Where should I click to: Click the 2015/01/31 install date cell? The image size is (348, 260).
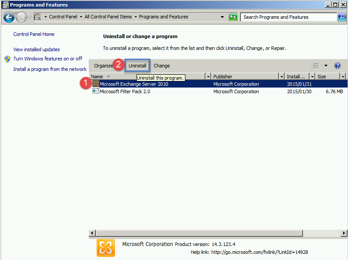(x=299, y=84)
